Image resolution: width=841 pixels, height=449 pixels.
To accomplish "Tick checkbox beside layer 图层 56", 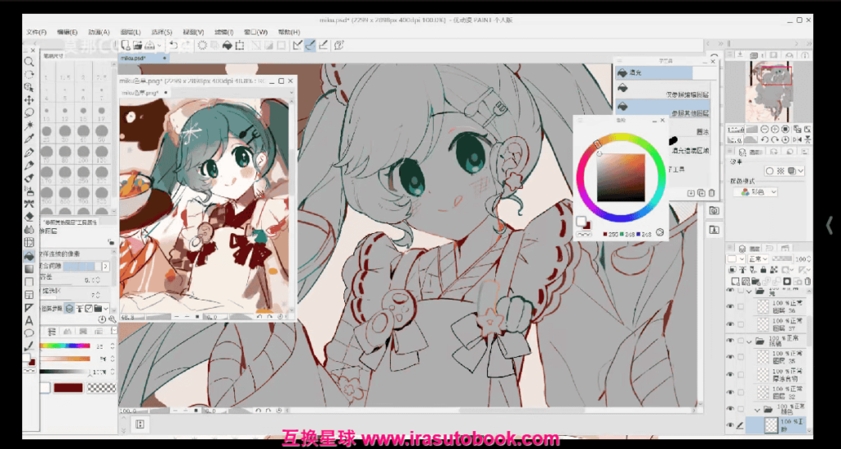I will click(x=741, y=306).
